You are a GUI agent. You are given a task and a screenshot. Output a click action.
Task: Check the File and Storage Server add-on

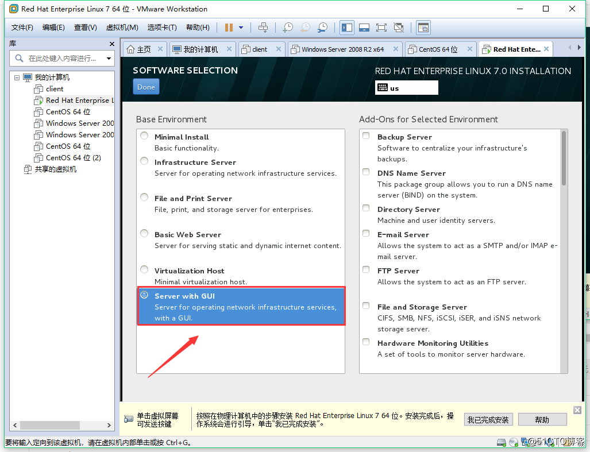click(x=366, y=306)
